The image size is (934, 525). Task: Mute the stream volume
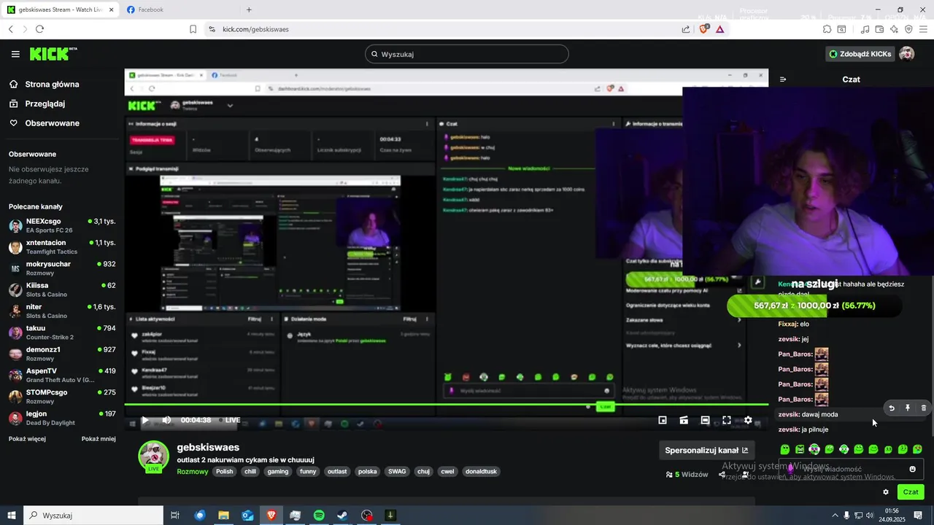click(x=166, y=420)
